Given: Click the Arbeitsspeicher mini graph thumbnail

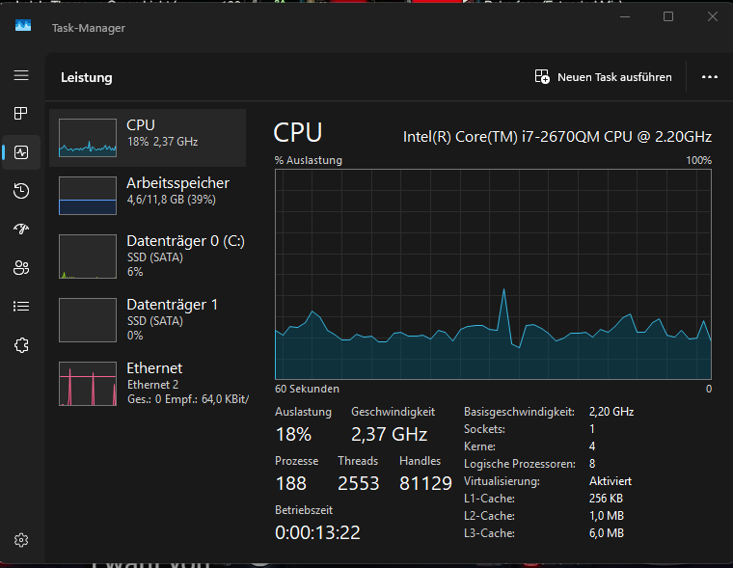Looking at the screenshot, I should (88, 196).
